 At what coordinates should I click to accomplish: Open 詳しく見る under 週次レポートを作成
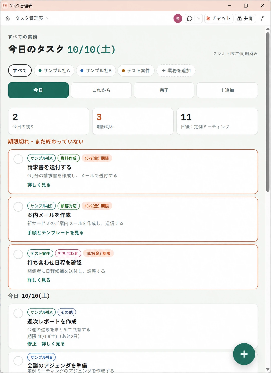(x=53, y=344)
